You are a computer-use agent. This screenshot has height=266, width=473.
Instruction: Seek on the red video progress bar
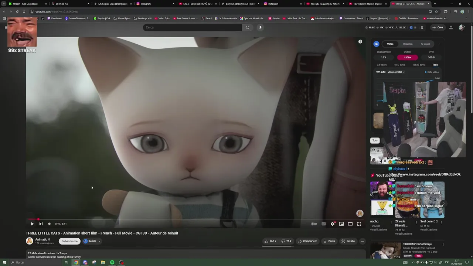[x=196, y=219]
